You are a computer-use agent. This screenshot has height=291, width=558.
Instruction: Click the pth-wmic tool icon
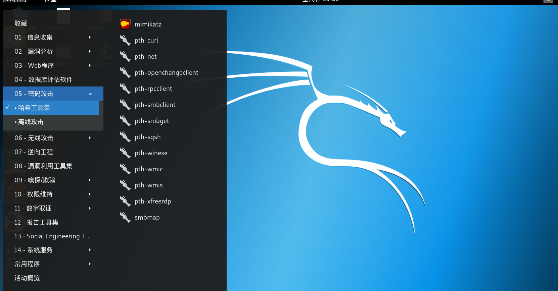click(x=125, y=169)
